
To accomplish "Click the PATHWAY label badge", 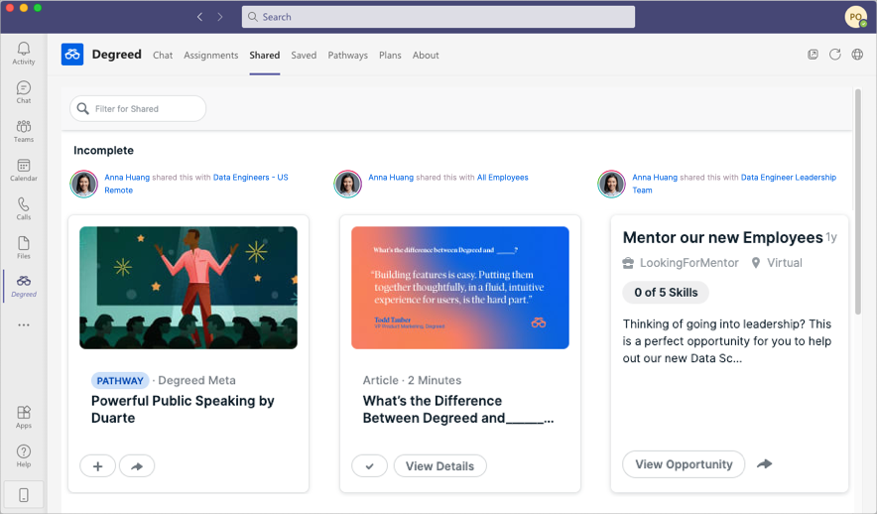I will (120, 381).
